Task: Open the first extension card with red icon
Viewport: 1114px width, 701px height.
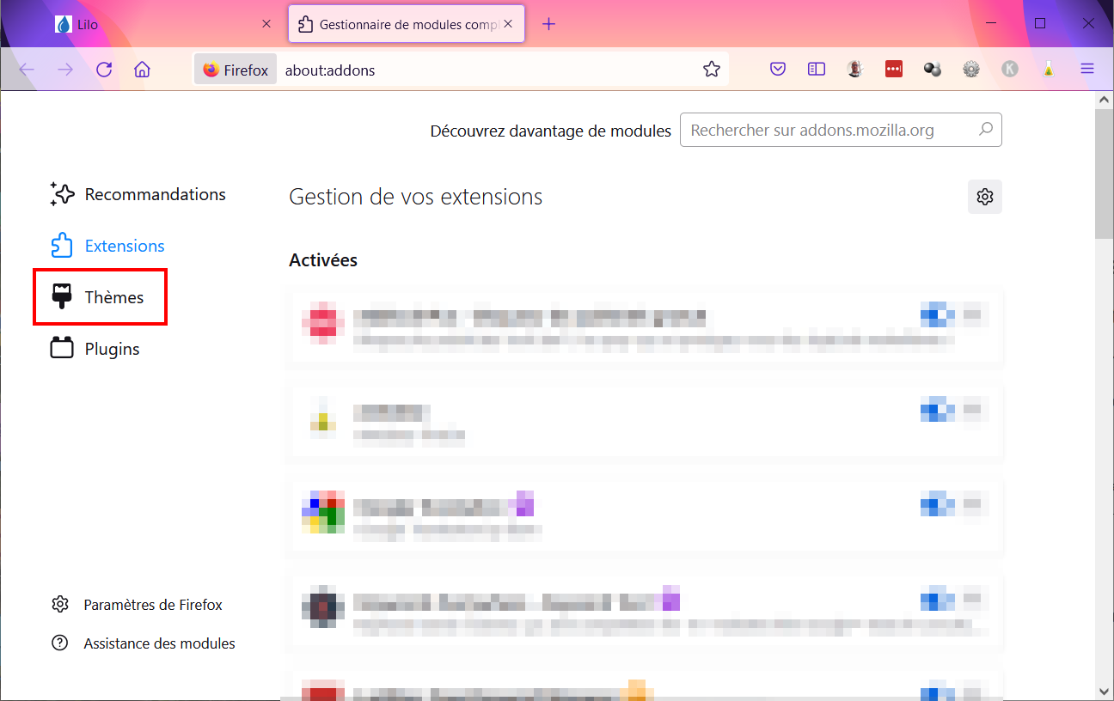Action: coord(646,328)
